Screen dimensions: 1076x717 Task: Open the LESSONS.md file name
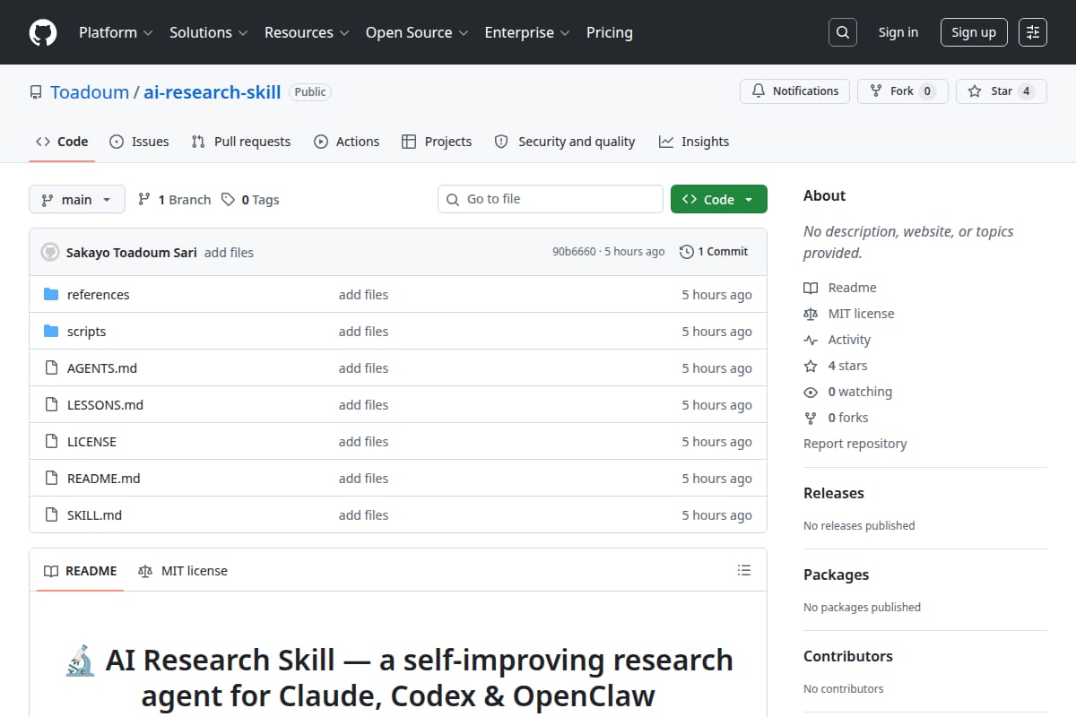pyautogui.click(x=105, y=405)
